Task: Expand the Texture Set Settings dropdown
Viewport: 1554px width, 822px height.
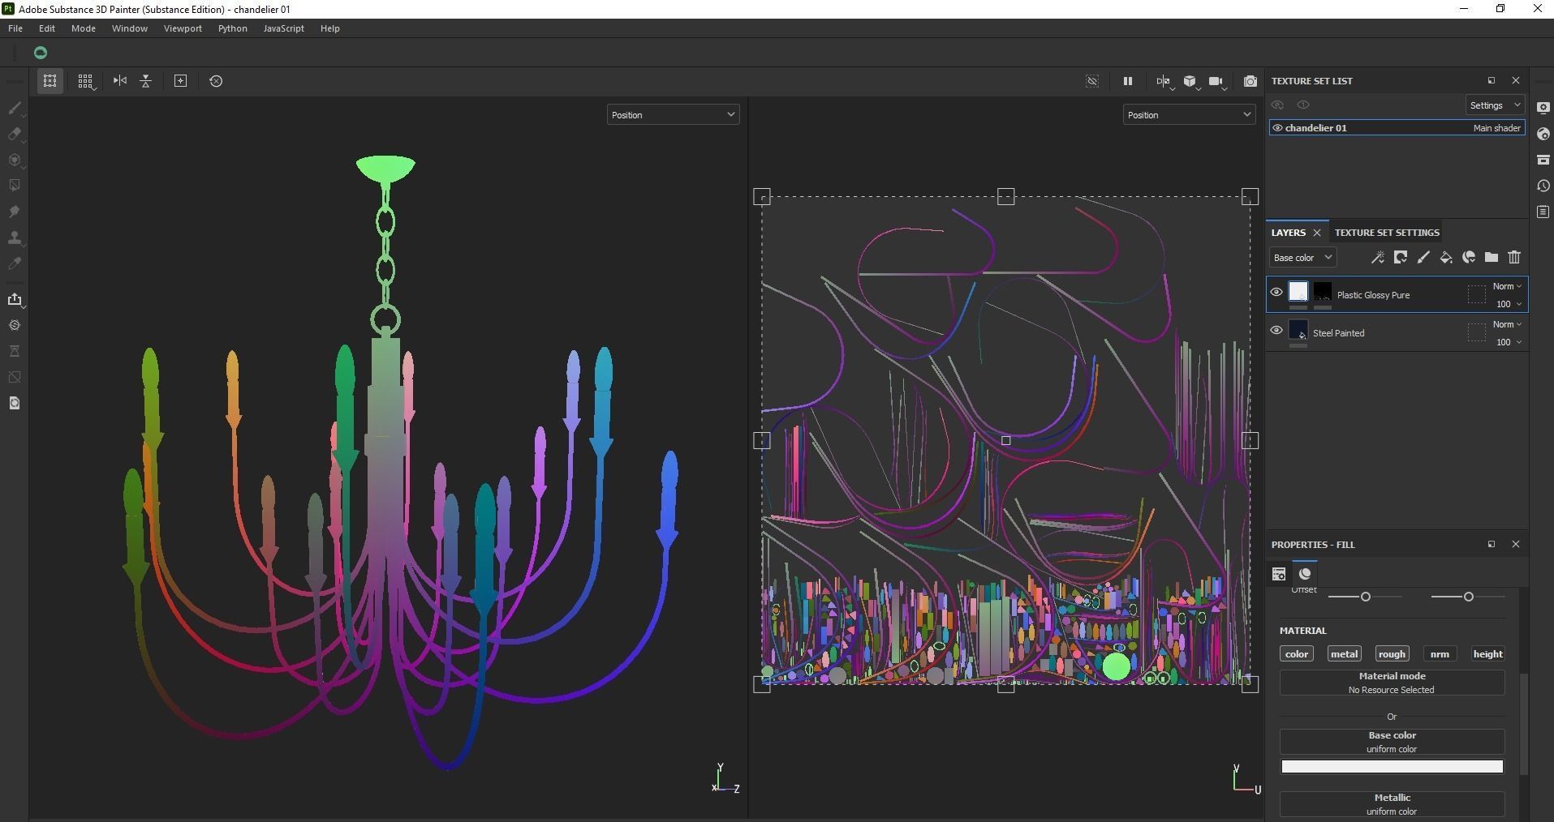Action: (x=1496, y=105)
